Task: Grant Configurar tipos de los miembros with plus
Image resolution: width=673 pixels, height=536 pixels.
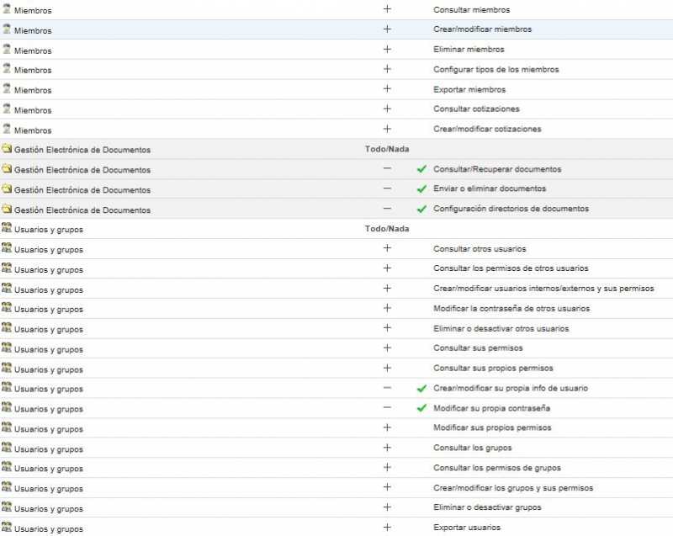Action: coord(387,69)
